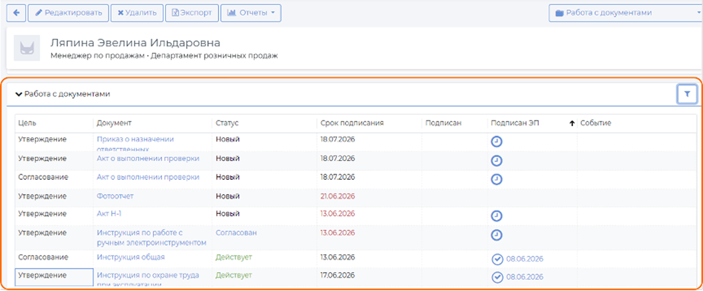Image resolution: width=703 pixels, height=291 pixels.
Task: Click the clock icon in the Акт Н-1 row
Action: pos(496,216)
